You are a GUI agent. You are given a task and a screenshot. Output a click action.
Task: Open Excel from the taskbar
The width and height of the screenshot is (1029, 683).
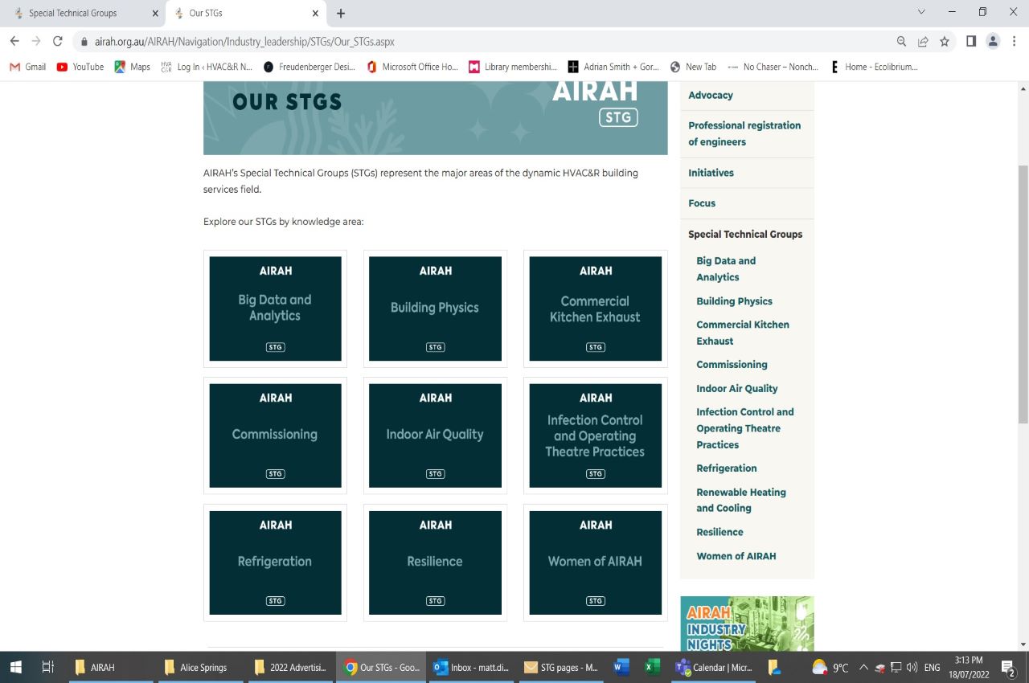click(x=652, y=667)
